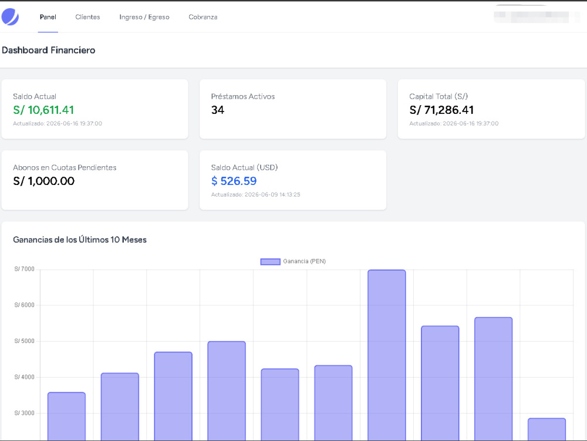Click the app logo icon
Image resolution: width=587 pixels, height=441 pixels.
tap(10, 16)
